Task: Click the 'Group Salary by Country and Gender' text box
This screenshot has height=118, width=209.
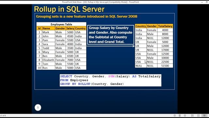Action: tap(111, 35)
